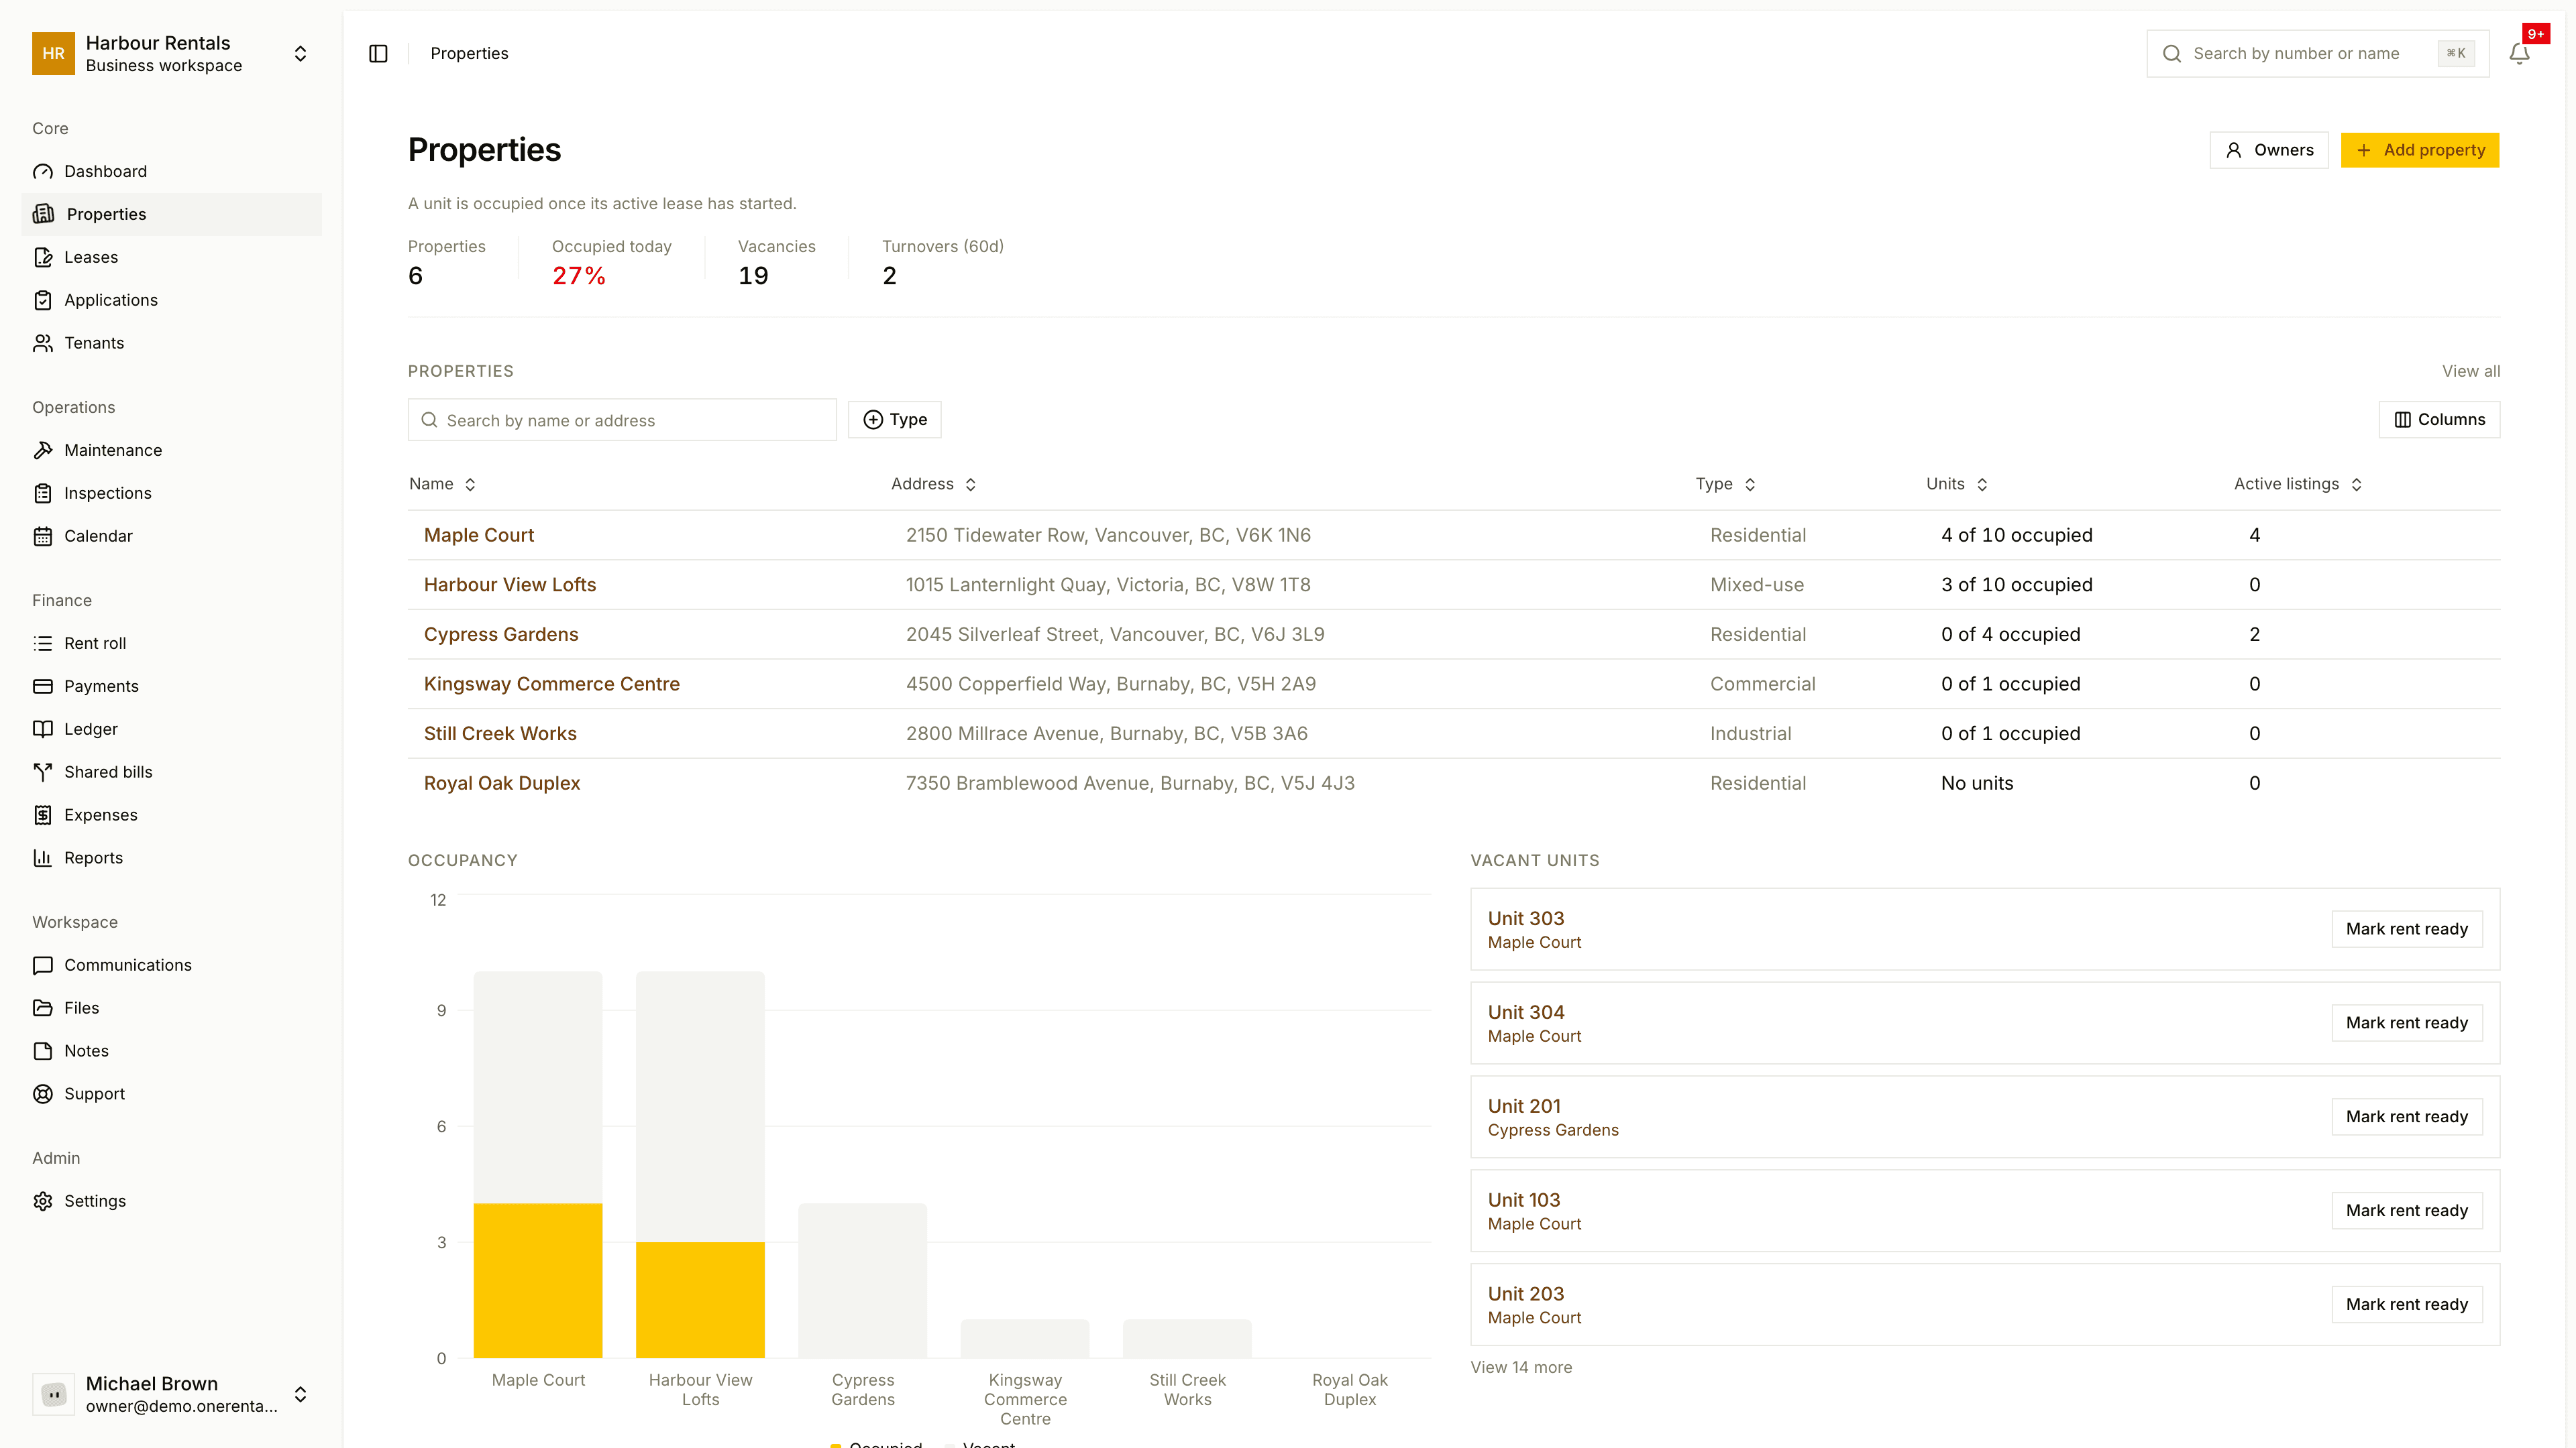The image size is (2576, 1448).
Task: Click the Maple Court occupied yellow bar
Action: point(538,1280)
